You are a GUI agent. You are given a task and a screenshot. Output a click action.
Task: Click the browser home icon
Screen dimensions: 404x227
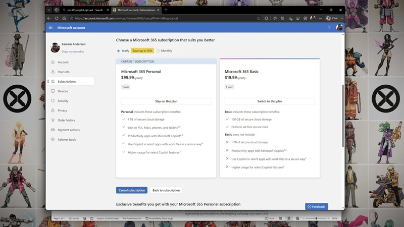click(x=64, y=18)
